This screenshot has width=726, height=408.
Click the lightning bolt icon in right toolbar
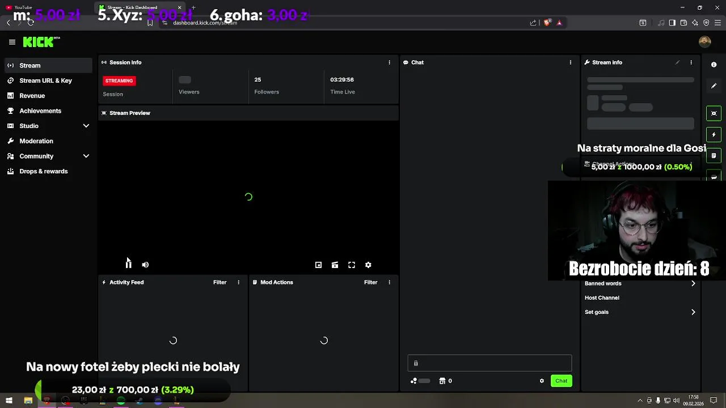[x=714, y=135]
